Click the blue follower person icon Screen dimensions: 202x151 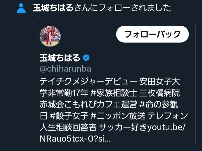pos(21,8)
